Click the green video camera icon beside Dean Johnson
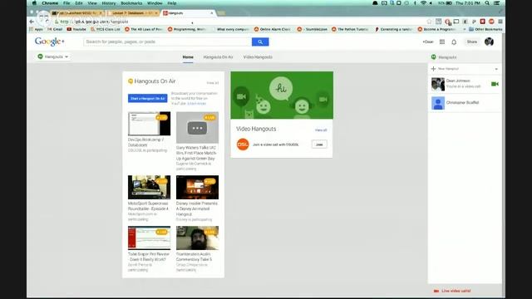 (495, 84)
